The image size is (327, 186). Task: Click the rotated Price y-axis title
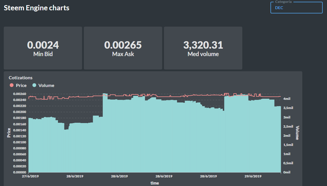click(x=9, y=132)
